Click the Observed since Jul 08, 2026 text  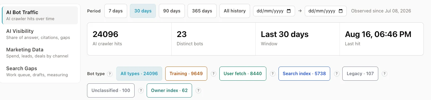(381, 11)
